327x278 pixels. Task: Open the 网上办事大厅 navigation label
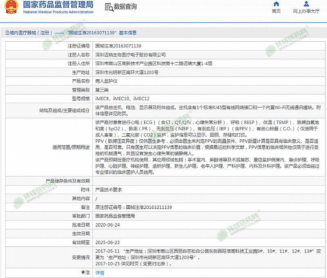click(306, 11)
